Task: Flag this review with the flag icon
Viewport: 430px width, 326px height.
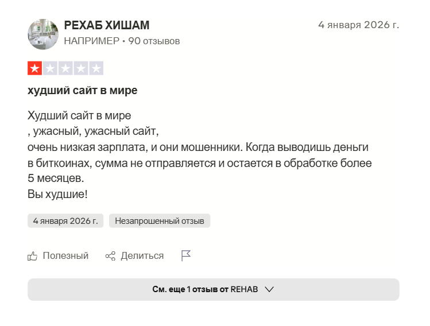Action: pyautogui.click(x=186, y=255)
